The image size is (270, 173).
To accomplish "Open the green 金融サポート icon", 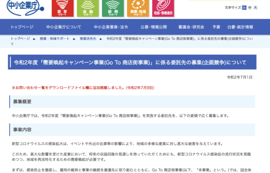I will pos(88,8).
